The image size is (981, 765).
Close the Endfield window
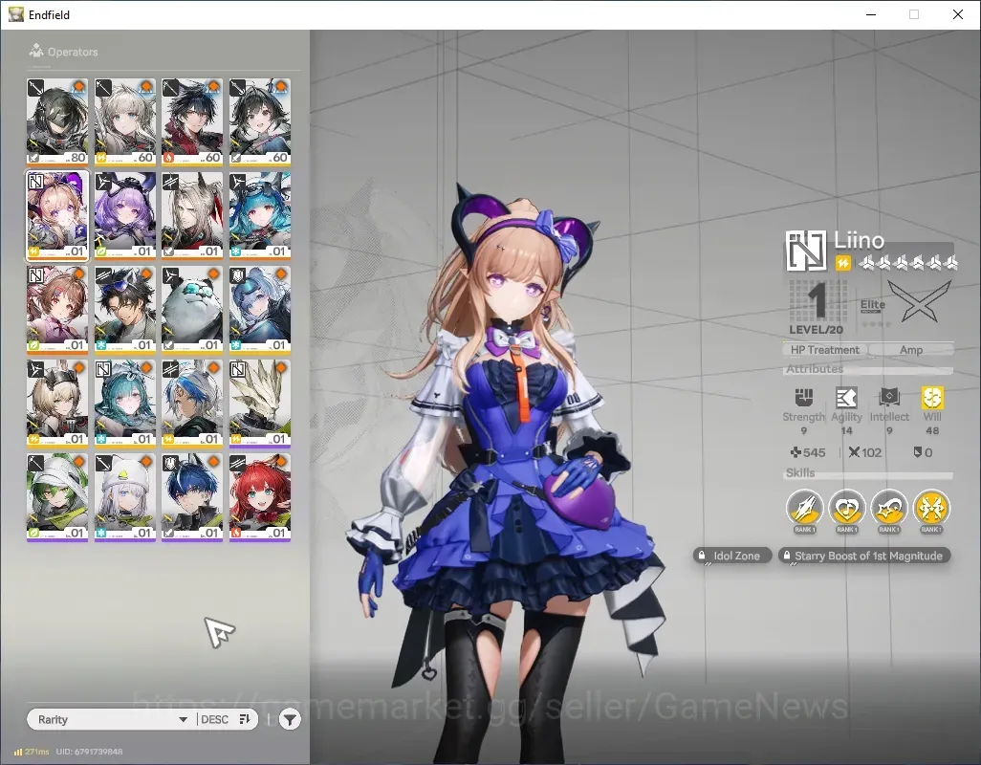(958, 14)
